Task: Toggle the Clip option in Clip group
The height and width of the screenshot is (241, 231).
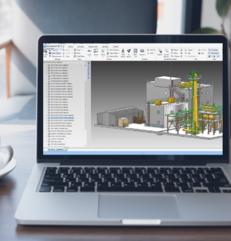Action: point(188,53)
